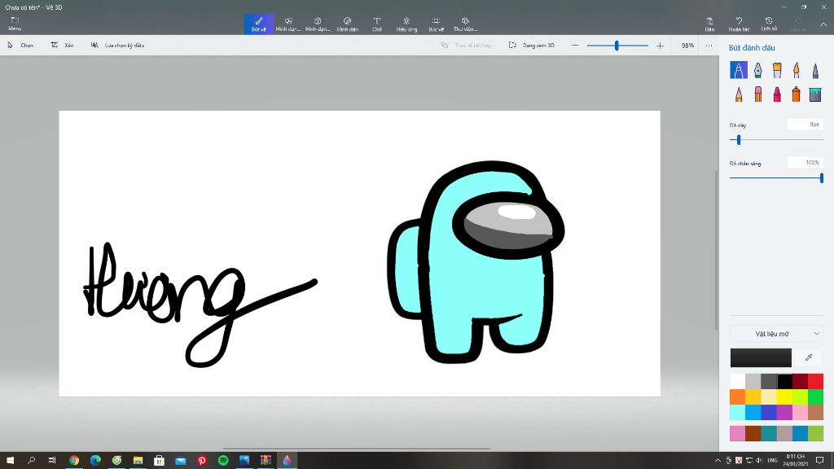Toggle the 3D view mode
The image size is (834, 469).
coord(531,46)
